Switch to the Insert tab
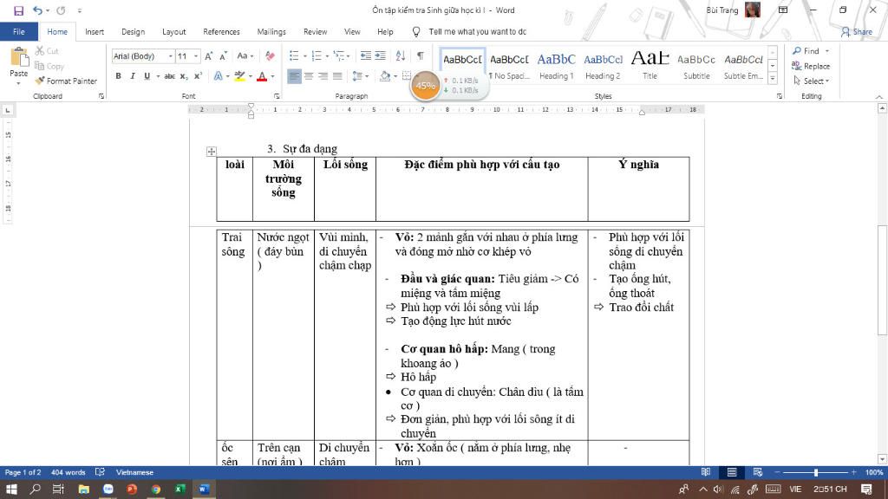The image size is (888, 499). [95, 32]
